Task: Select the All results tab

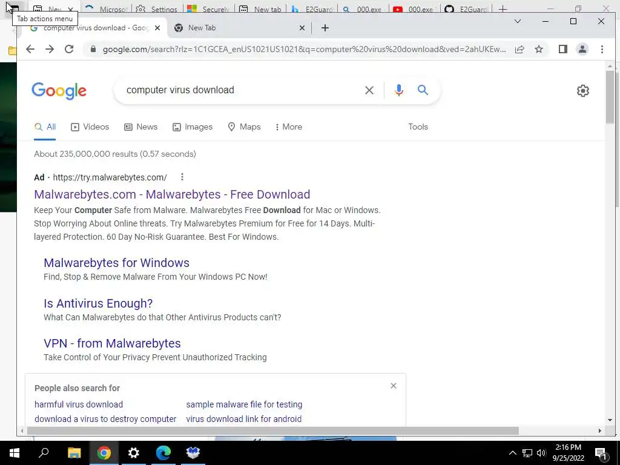Action: tap(45, 127)
